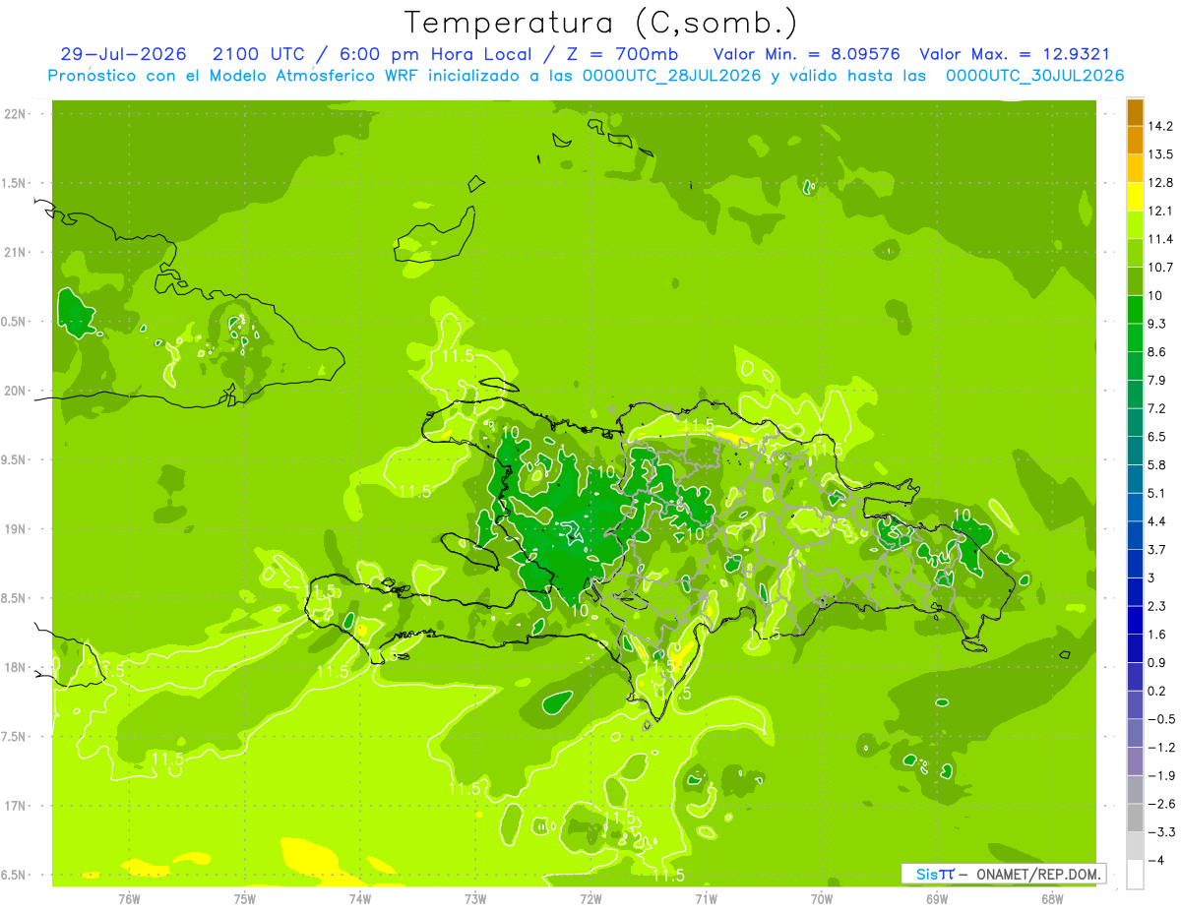Click the yellow legend swatch between 12.1 and 12.8
Screen dimensions: 1181x912
[x=1135, y=196]
